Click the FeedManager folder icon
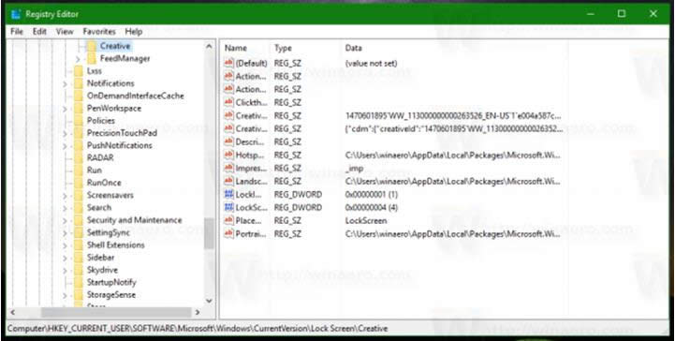675x341 pixels. (x=91, y=58)
